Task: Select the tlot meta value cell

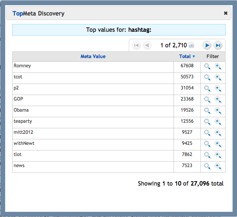Action: [93, 156]
